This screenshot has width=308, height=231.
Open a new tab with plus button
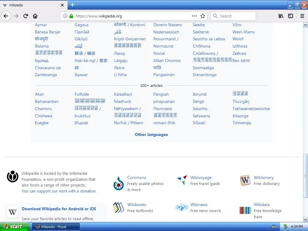pos(72,5)
